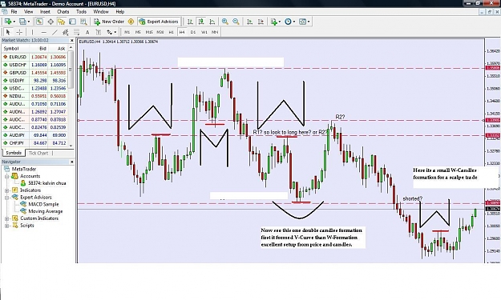Set timeframe to M30

[160, 32]
